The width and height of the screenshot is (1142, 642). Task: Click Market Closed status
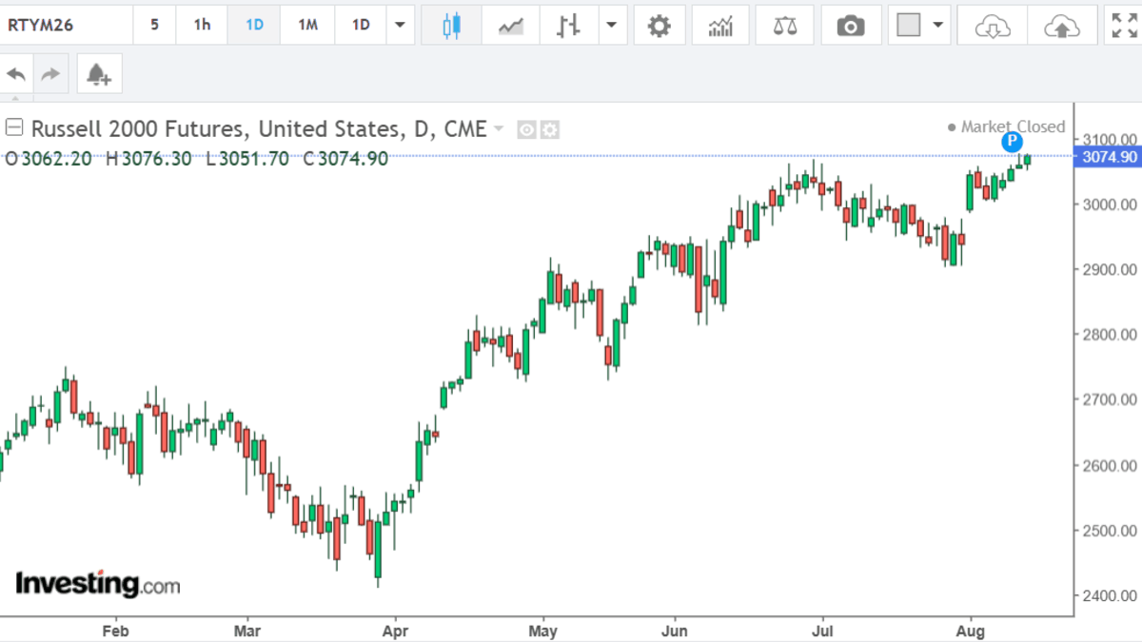tap(1007, 126)
